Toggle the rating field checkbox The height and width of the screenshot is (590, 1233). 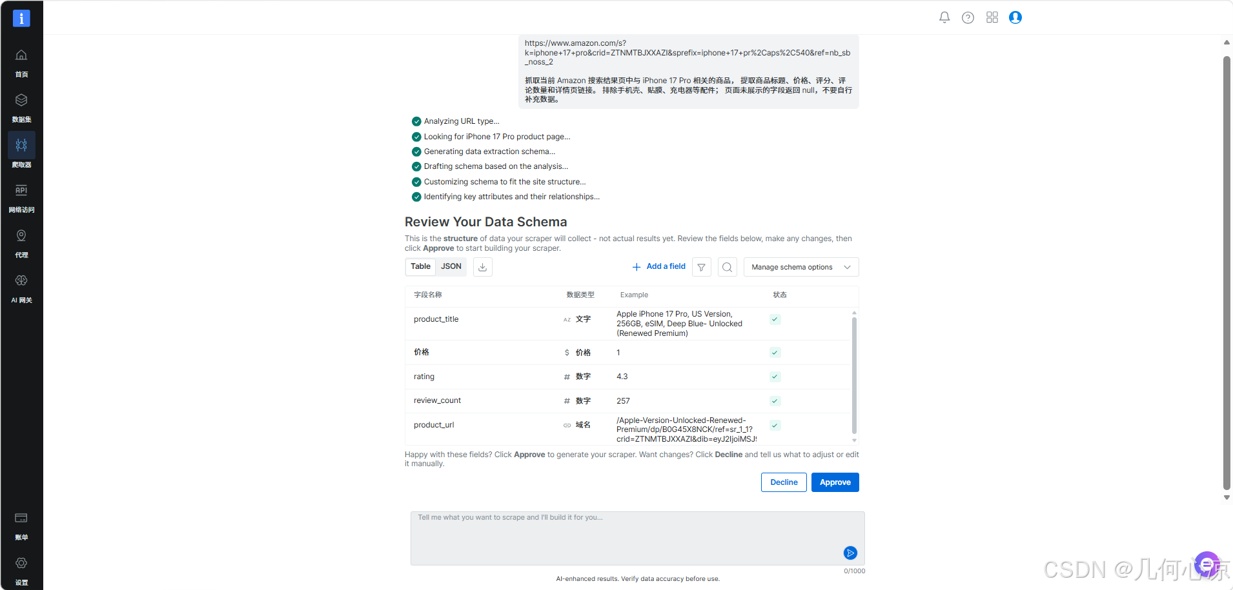point(775,377)
